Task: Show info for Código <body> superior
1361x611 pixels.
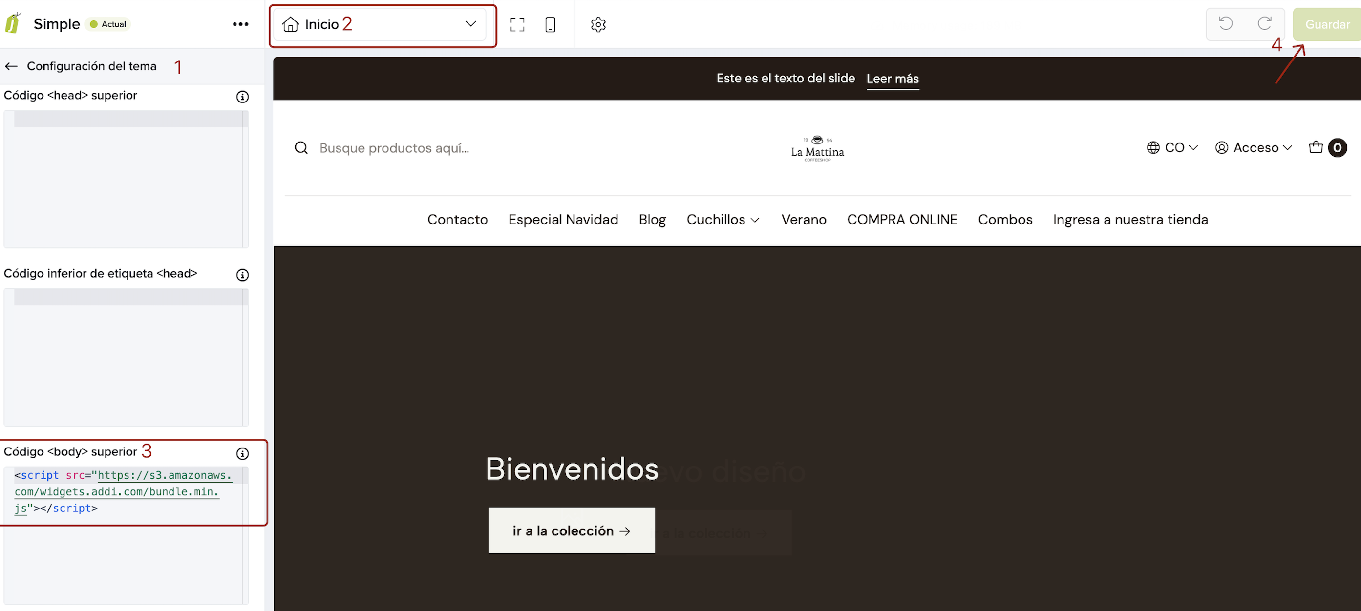Action: tap(242, 453)
